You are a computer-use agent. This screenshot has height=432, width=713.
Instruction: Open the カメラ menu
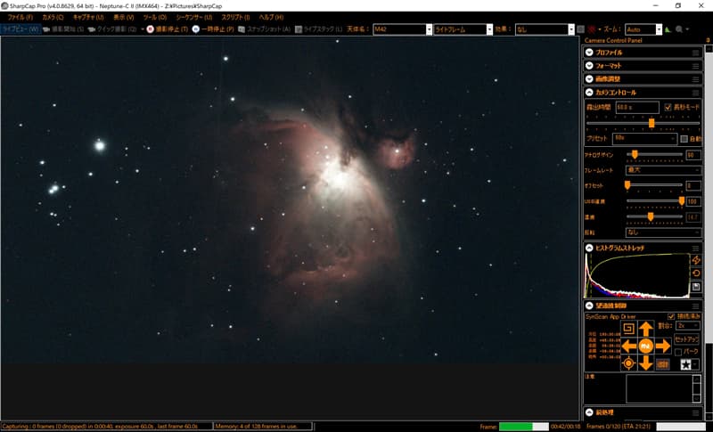click(x=53, y=17)
